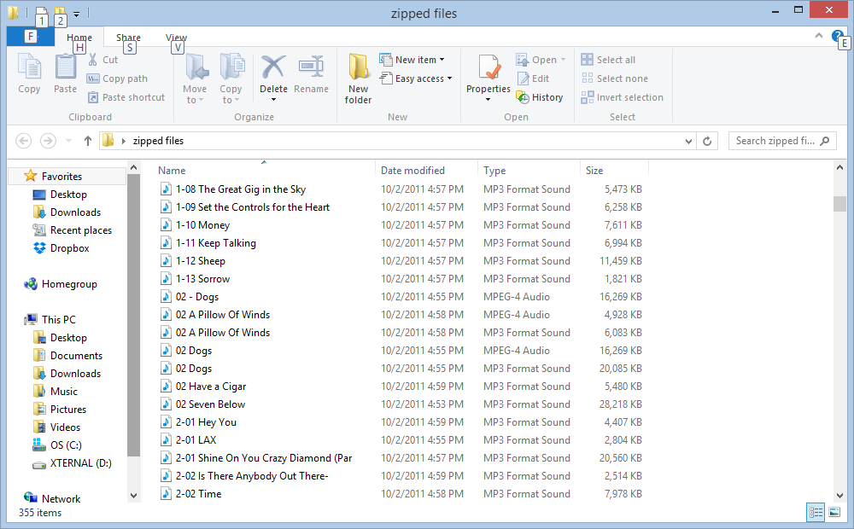Image resolution: width=854 pixels, height=529 pixels.
Task: Click Paste shortcut in the ribbon
Action: 126,97
